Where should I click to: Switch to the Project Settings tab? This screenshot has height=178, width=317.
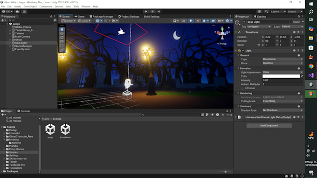click(129, 17)
